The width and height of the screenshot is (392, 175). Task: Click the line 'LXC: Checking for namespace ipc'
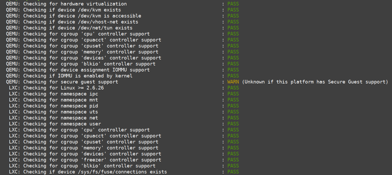pyautogui.click(x=53, y=94)
